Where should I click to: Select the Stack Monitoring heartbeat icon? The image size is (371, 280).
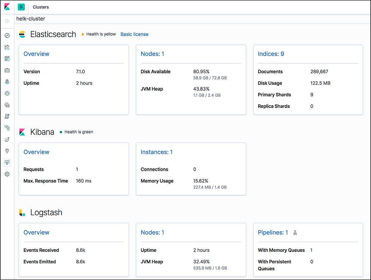pyautogui.click(x=7, y=162)
